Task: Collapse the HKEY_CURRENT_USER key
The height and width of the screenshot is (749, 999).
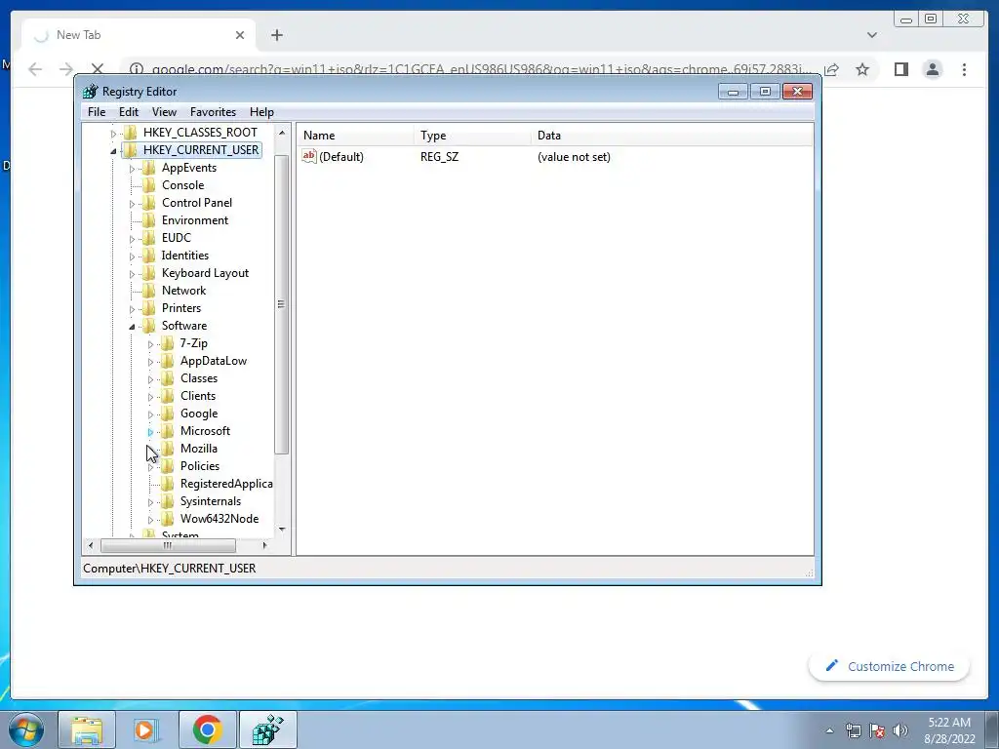Action: pyautogui.click(x=113, y=151)
